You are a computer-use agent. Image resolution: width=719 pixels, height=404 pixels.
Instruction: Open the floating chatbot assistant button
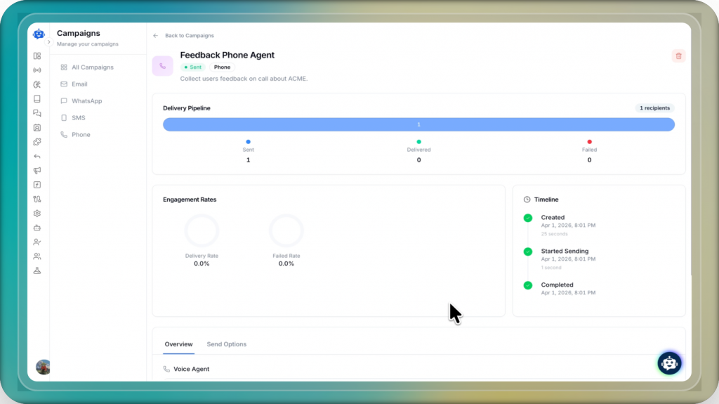[669, 363]
